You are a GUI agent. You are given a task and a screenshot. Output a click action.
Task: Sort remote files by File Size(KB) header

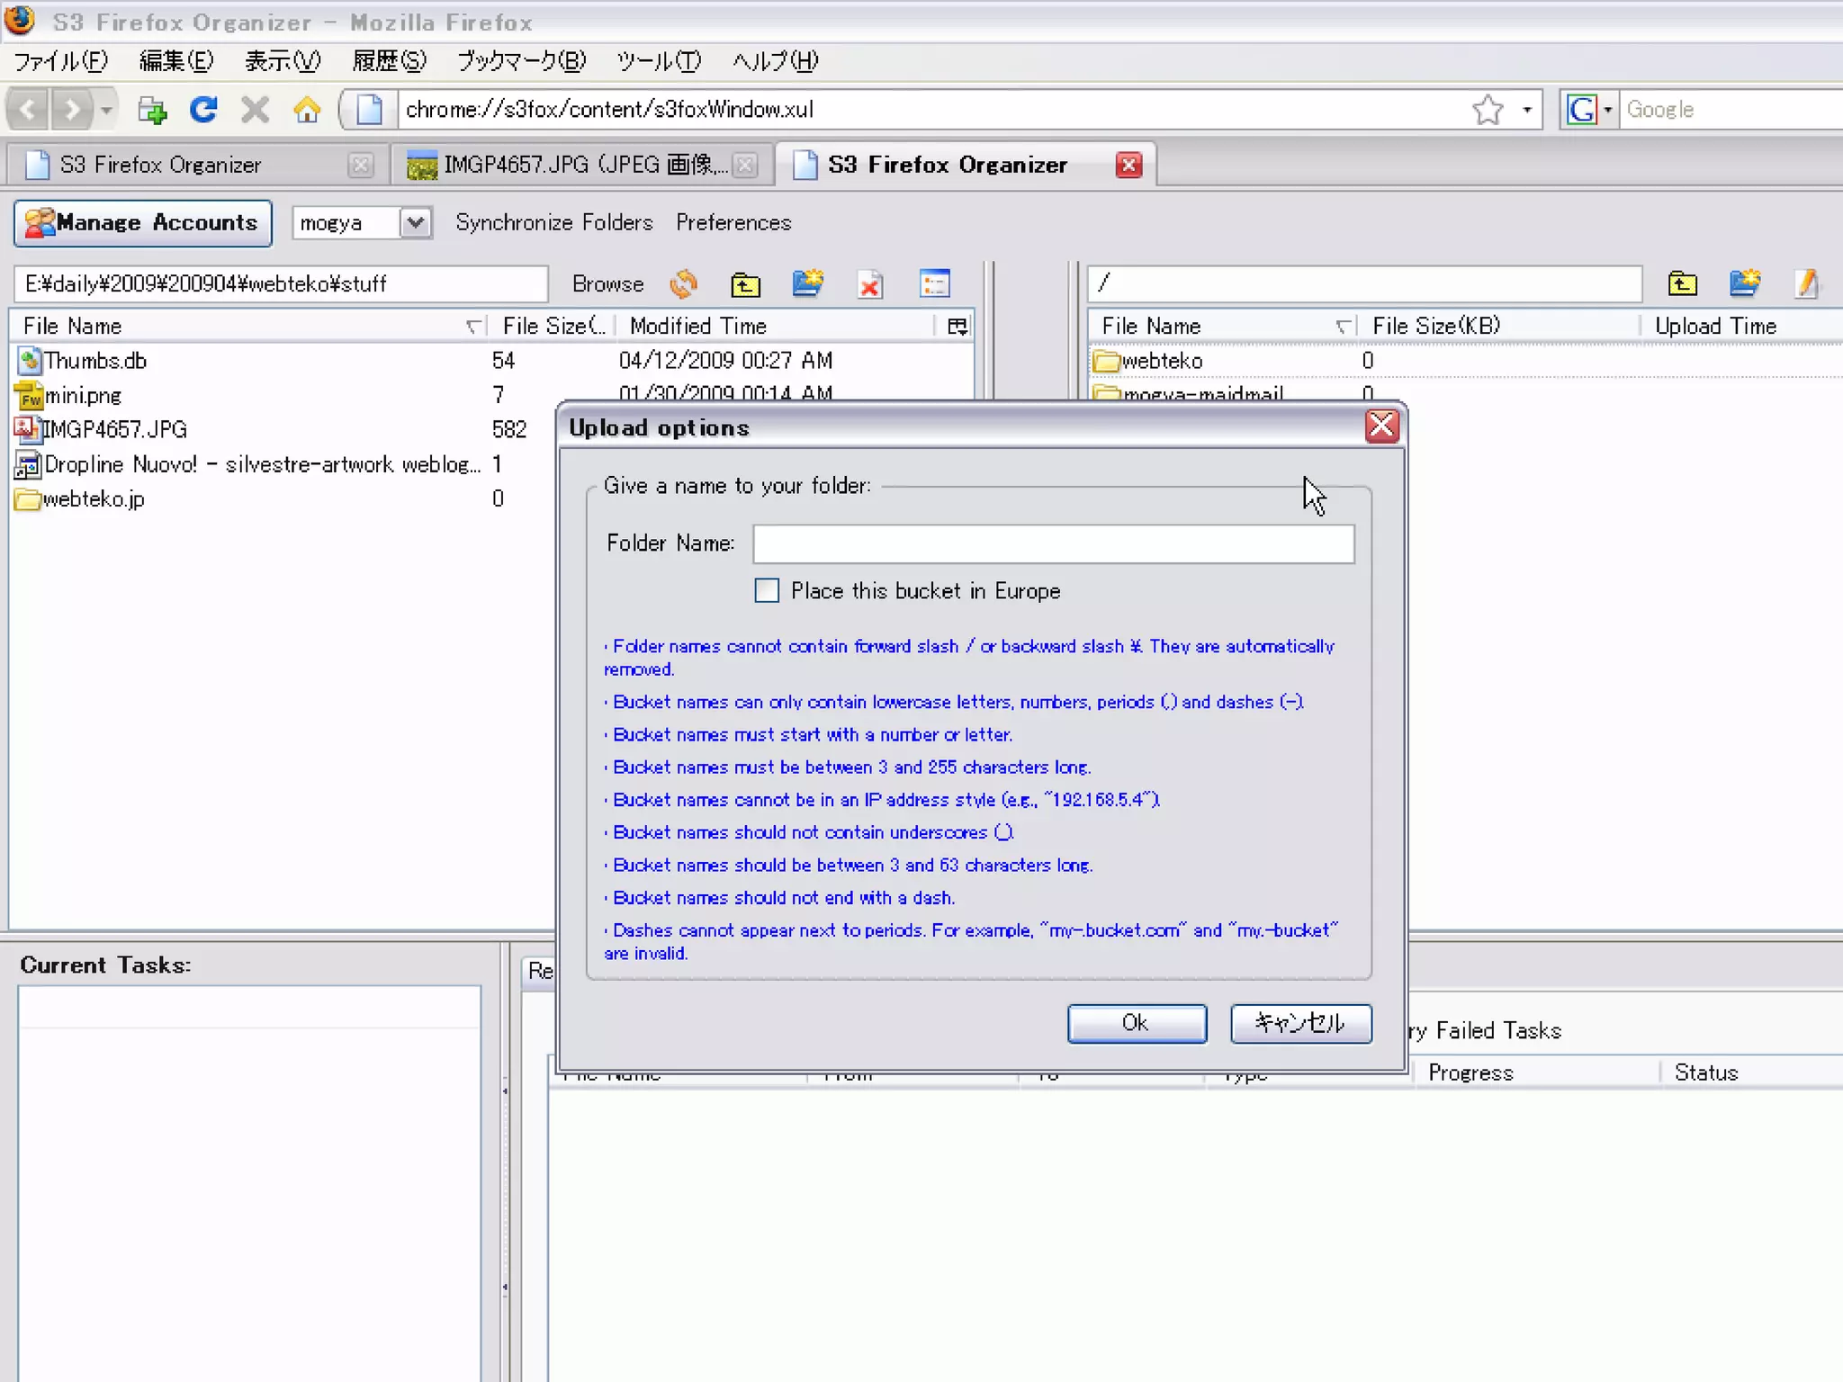[x=1500, y=326]
